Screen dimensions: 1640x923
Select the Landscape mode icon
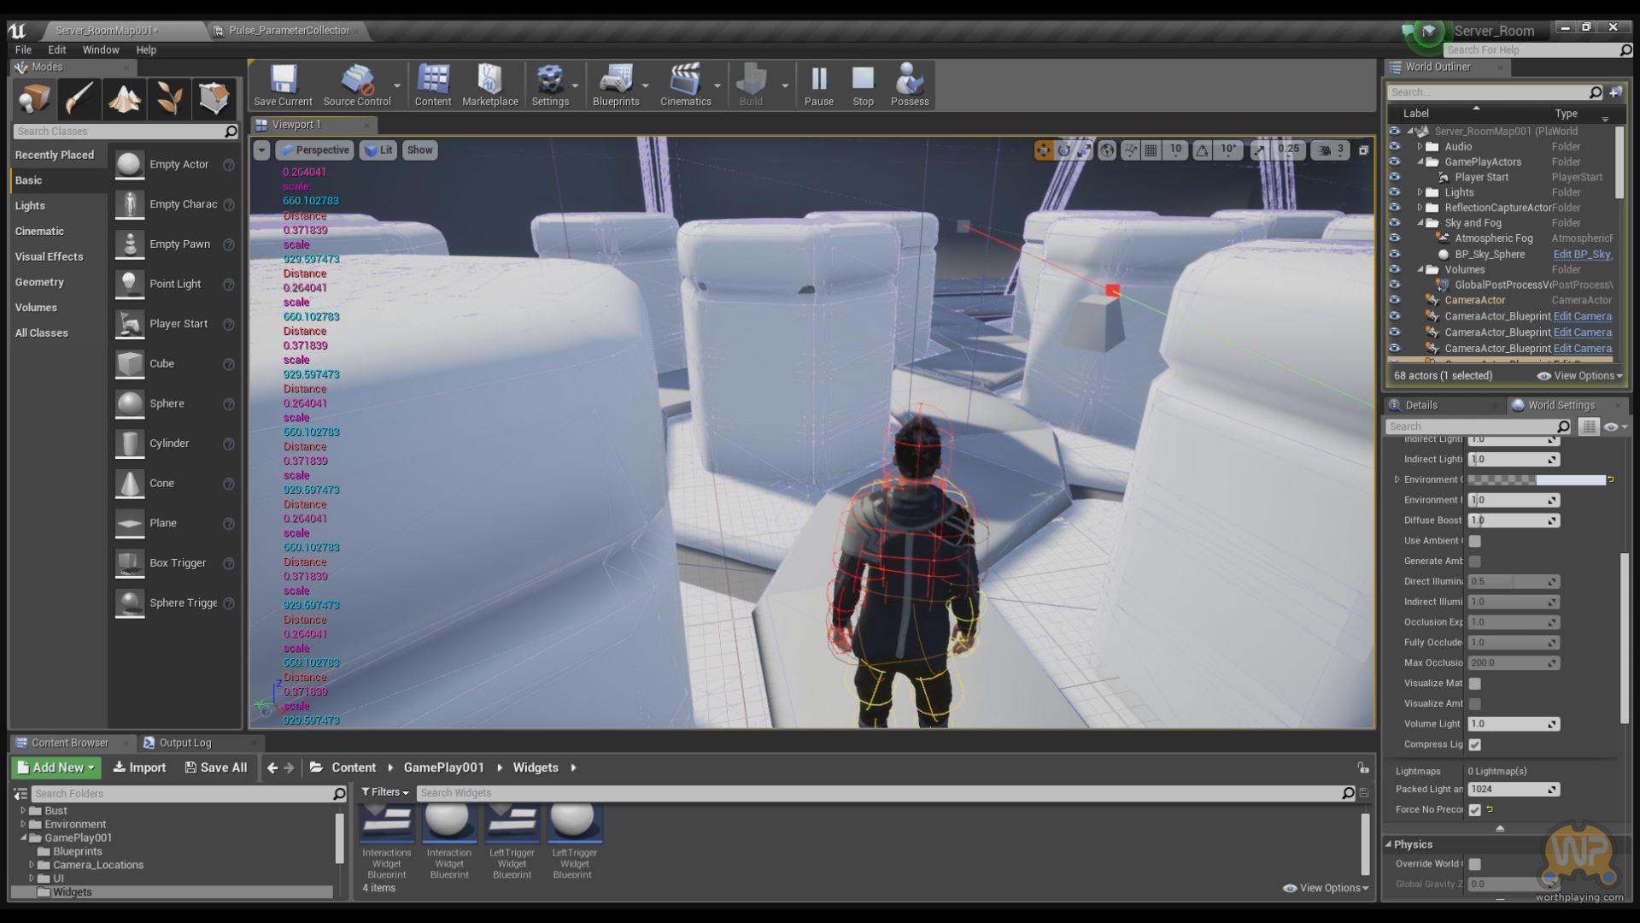[124, 99]
